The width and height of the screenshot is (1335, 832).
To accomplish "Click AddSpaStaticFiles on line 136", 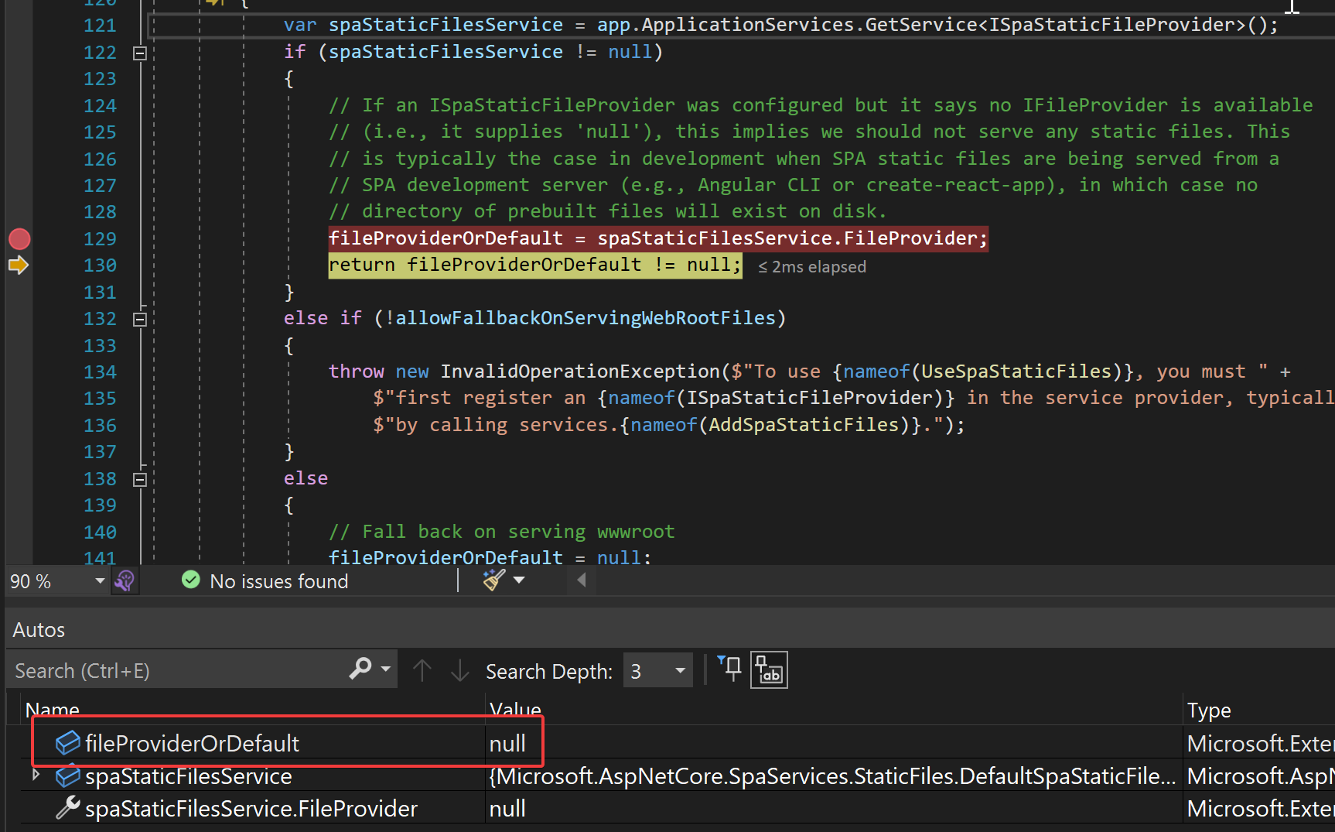I will coord(804,425).
